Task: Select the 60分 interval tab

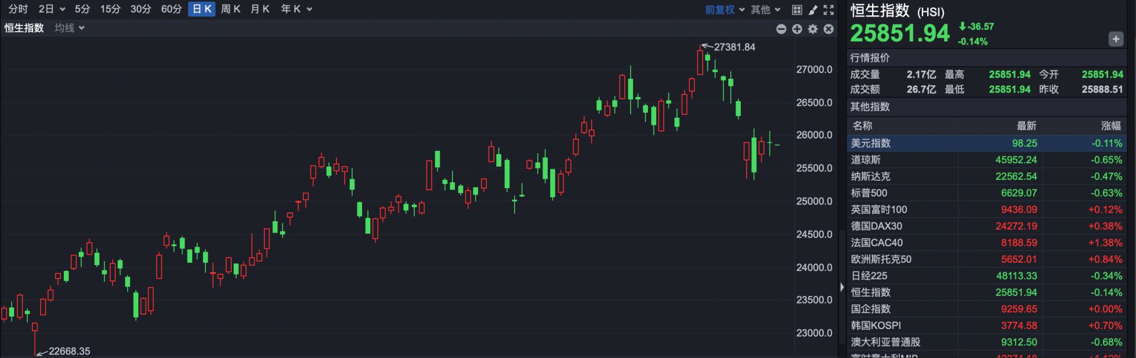Action: 171,9
